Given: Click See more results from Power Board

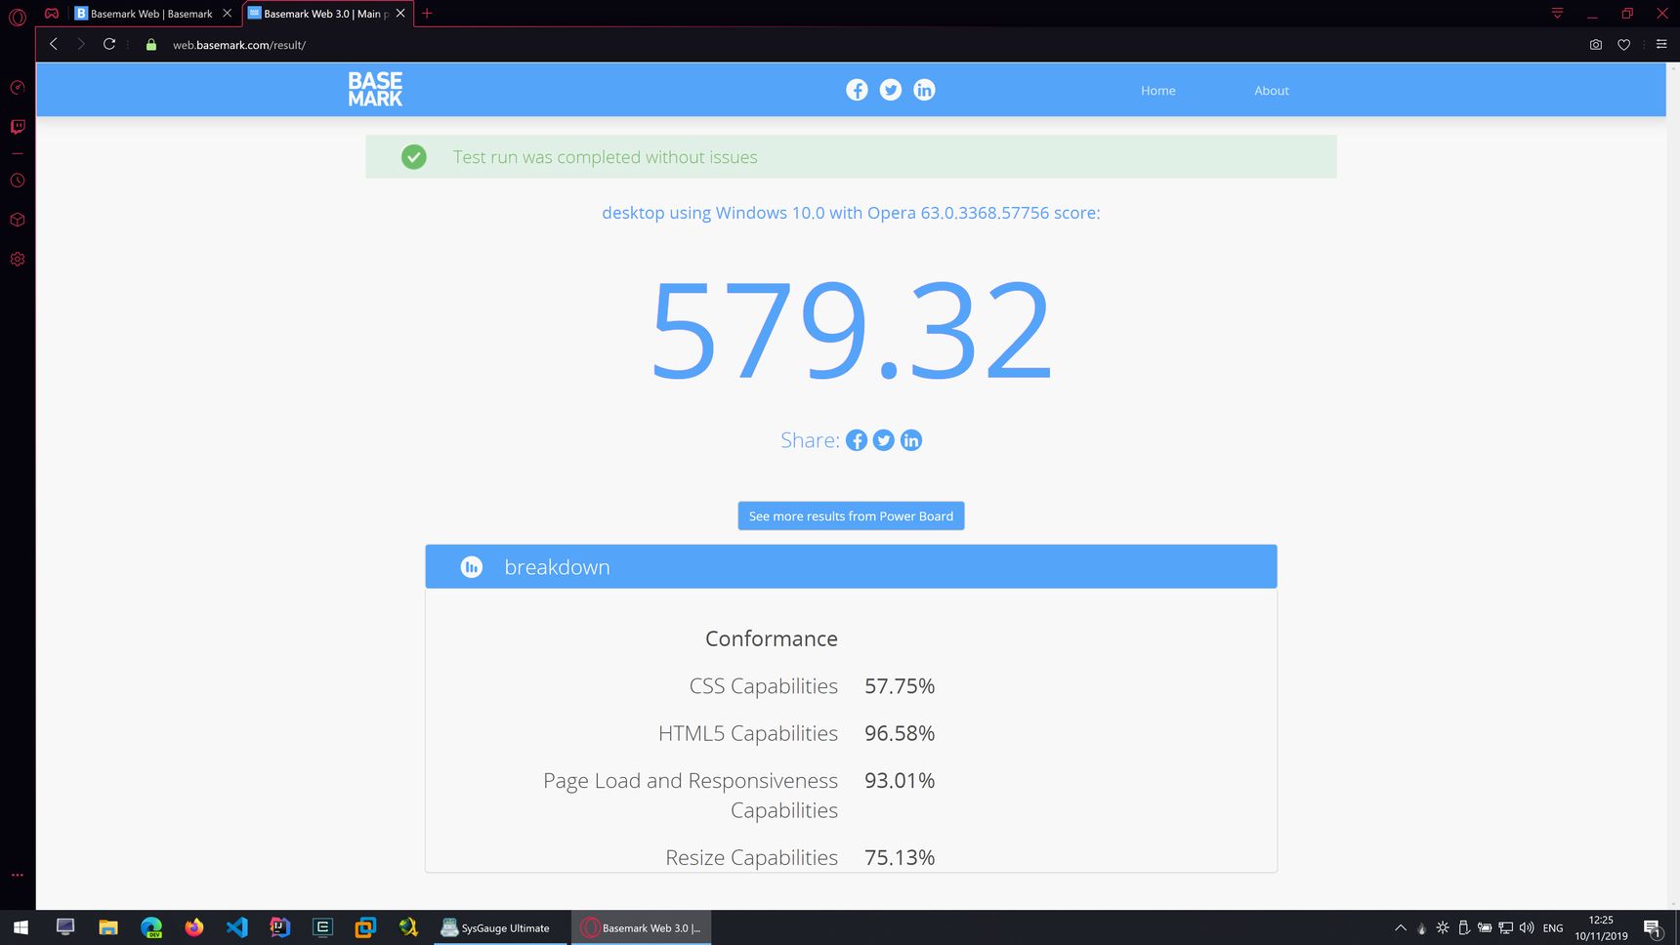Looking at the screenshot, I should [x=851, y=516].
